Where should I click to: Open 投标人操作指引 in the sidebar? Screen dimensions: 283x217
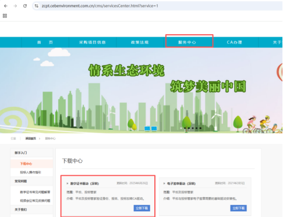[x=30, y=172]
